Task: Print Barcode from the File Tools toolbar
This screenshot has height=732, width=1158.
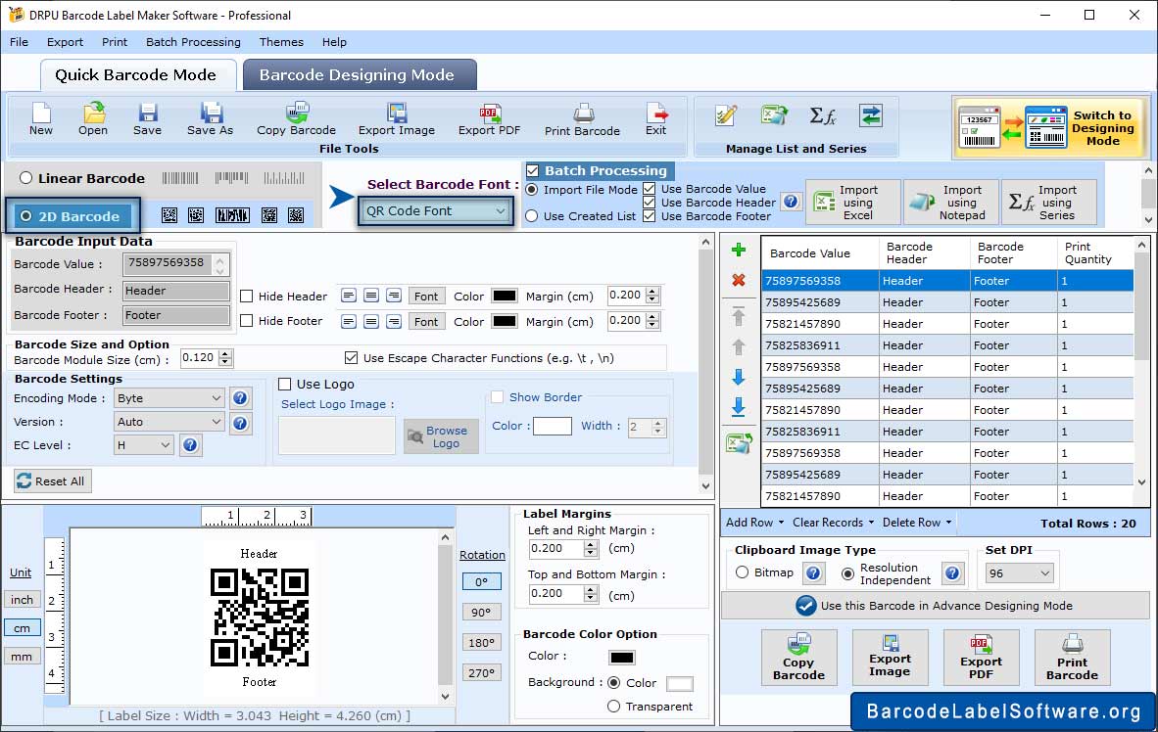Action: coord(582,118)
